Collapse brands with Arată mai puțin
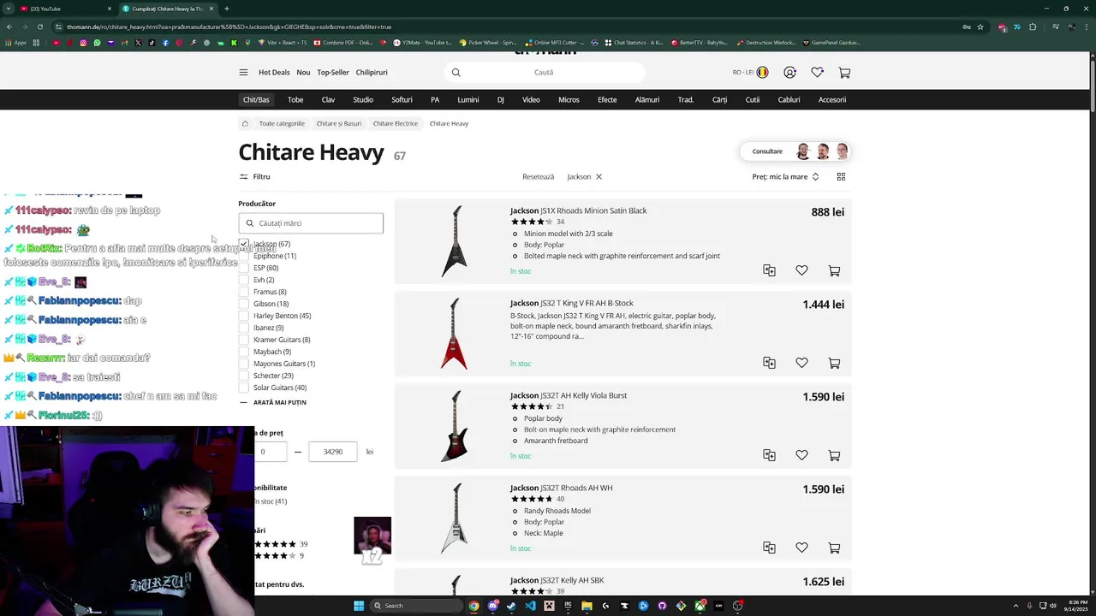The width and height of the screenshot is (1096, 616). [x=273, y=402]
